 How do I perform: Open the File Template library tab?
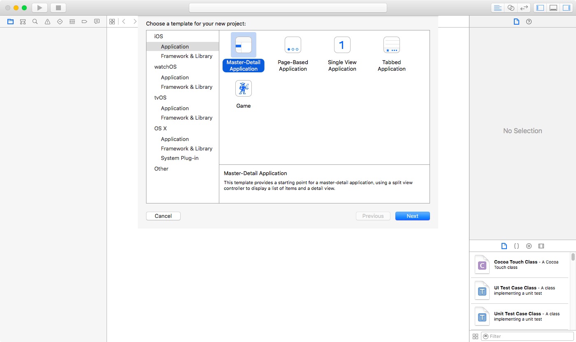tap(504, 246)
